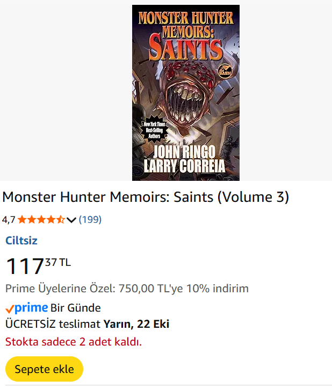This screenshot has width=332, height=387.
Task: Click the 4,7 rating number
Action: pos(9,220)
